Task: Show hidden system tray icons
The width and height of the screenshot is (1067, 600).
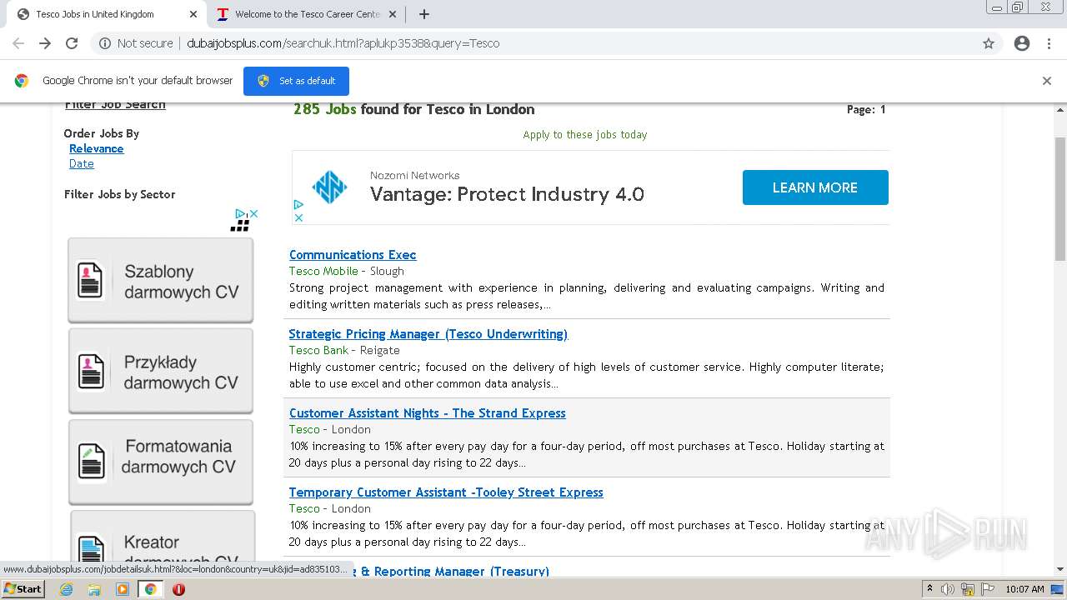Action: (929, 589)
